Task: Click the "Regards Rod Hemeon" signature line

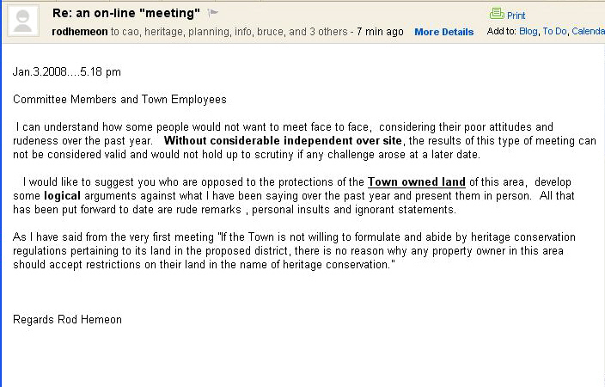Action: click(x=67, y=320)
